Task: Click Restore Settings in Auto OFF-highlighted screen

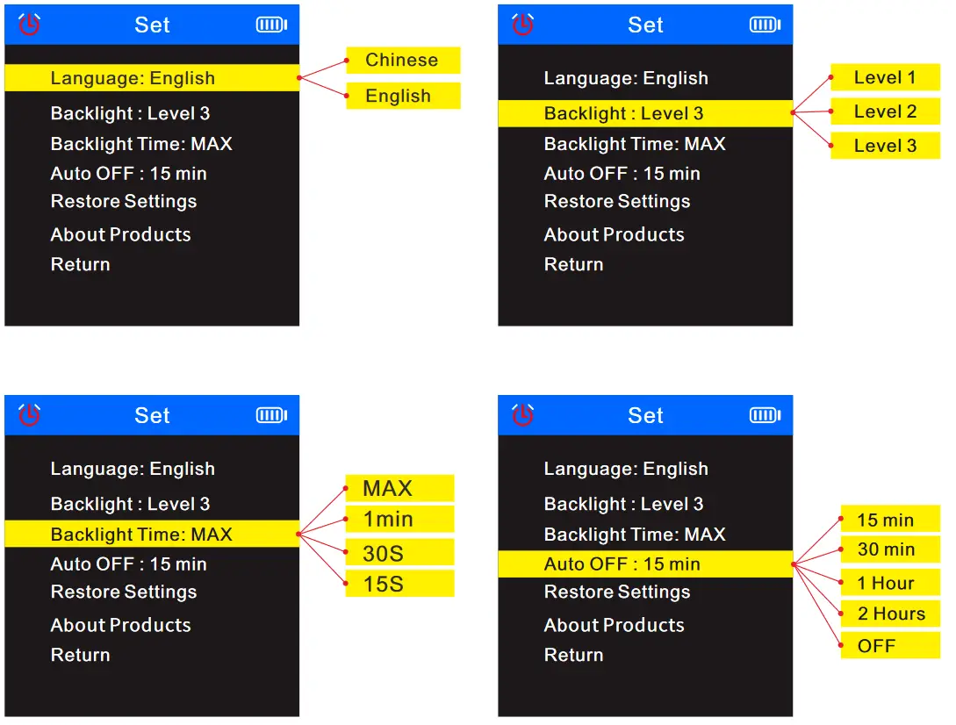Action: click(x=617, y=592)
